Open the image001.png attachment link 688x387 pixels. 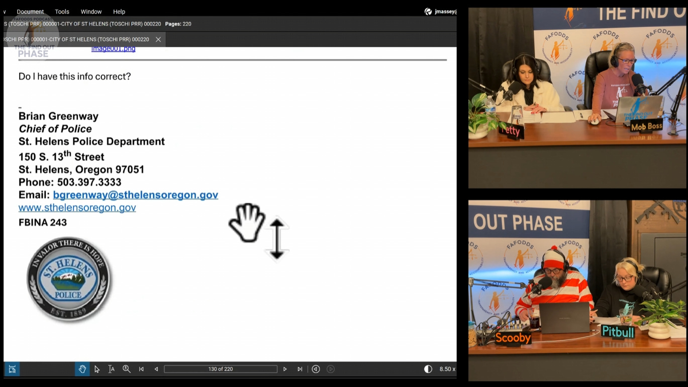(113, 49)
